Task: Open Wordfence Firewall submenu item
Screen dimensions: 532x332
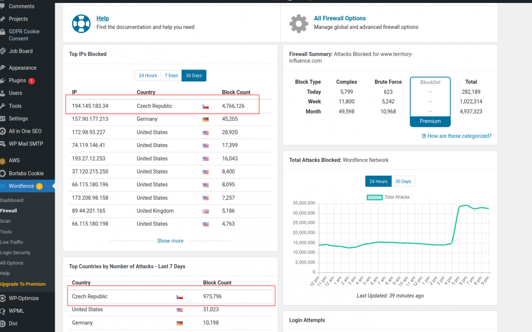Action: pyautogui.click(x=8, y=211)
